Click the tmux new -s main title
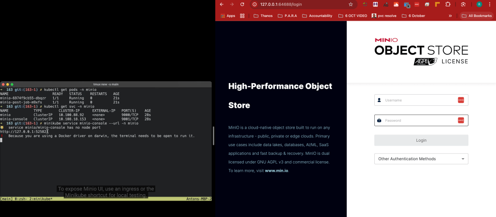 pyautogui.click(x=106, y=84)
